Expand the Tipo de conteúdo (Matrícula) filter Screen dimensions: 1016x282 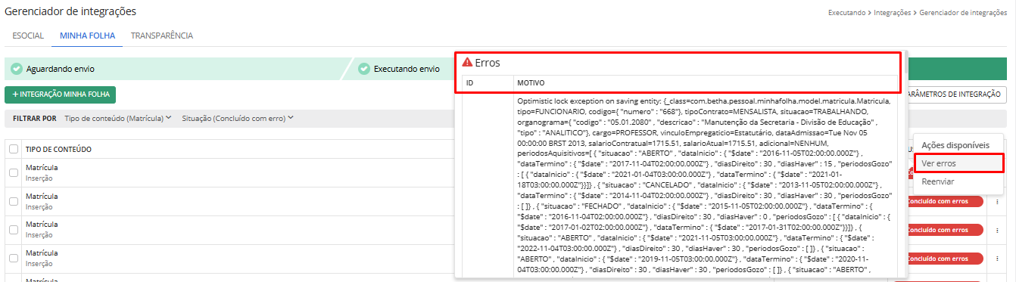coord(118,118)
